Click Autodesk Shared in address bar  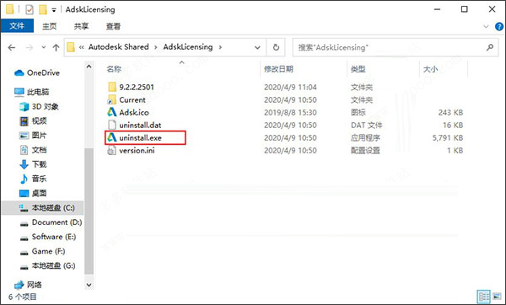(118, 47)
